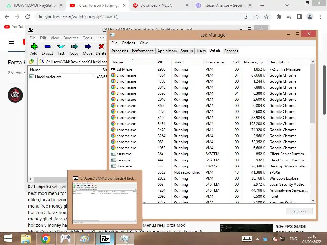Click the End task button

(299, 211)
